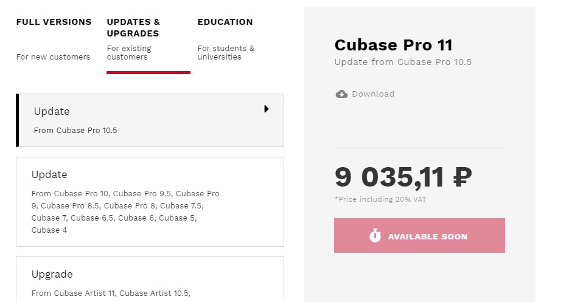Screen dimensions: 569x302
Task: Click the 'For new customers' subtitle
Action: (x=53, y=57)
